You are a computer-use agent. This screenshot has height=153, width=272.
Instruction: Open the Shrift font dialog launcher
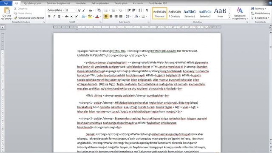[100, 22]
